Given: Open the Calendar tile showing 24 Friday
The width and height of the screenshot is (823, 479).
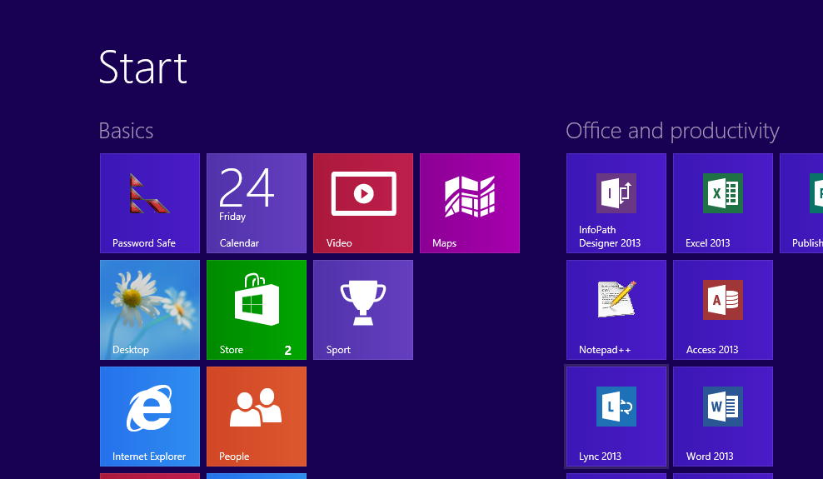Looking at the screenshot, I should [x=256, y=203].
